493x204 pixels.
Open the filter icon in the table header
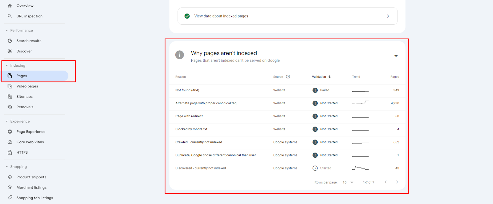396,55
